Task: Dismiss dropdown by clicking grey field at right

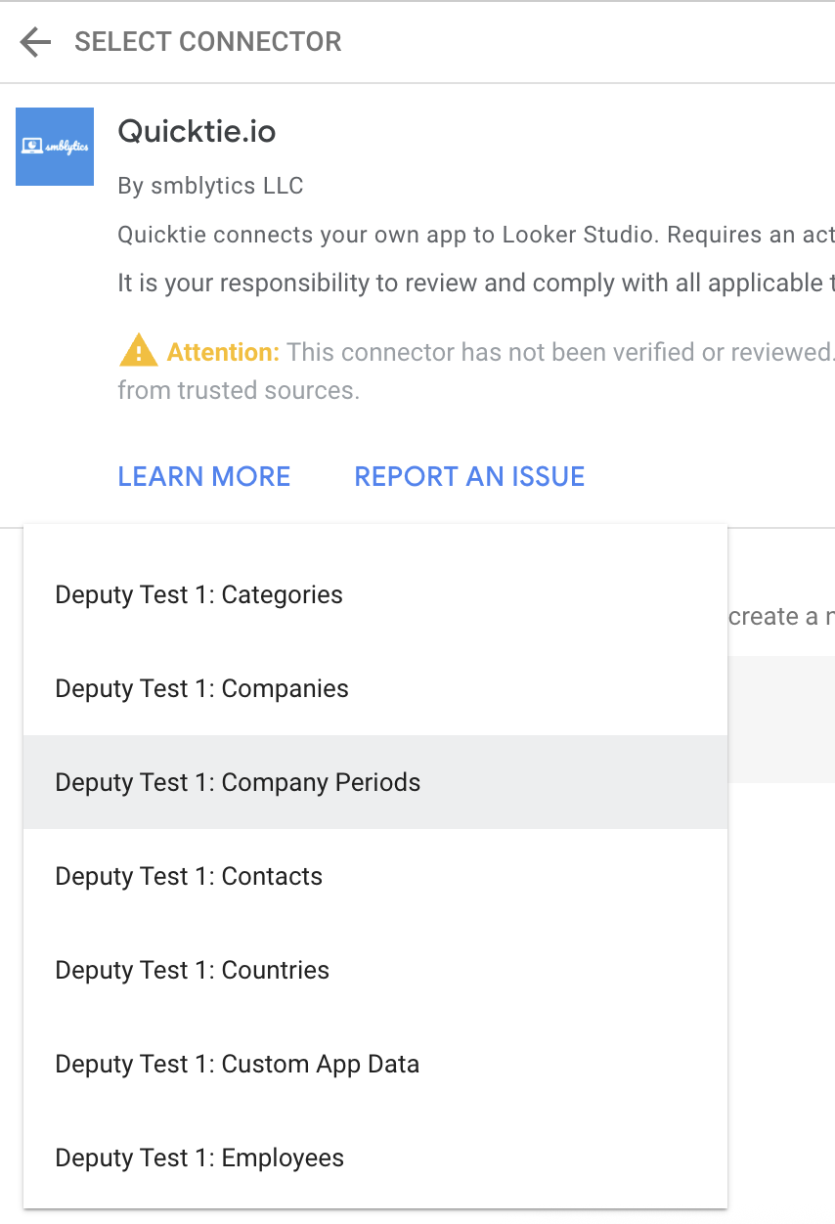Action: click(781, 719)
